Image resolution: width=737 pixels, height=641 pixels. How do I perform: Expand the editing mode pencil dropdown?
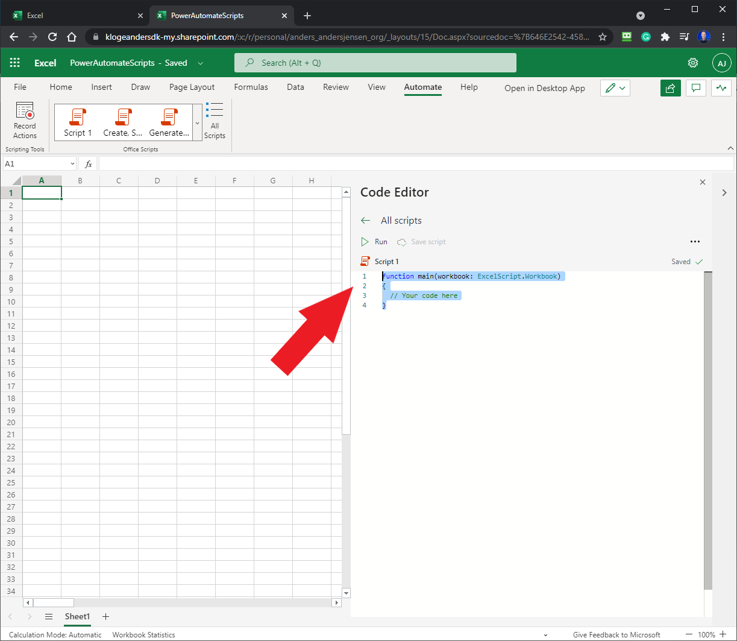click(x=621, y=88)
